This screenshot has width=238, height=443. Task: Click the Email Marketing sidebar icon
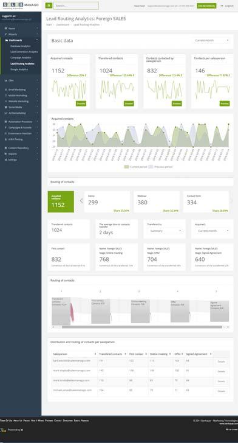tap(6, 89)
